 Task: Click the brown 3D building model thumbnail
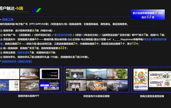(x=30, y=85)
